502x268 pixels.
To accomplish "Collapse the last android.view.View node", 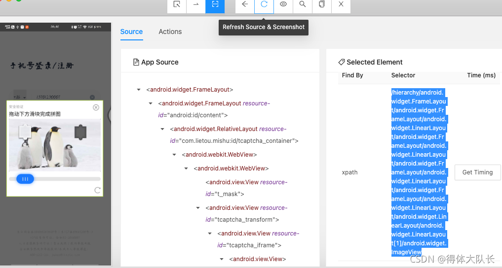I will coord(222,259).
